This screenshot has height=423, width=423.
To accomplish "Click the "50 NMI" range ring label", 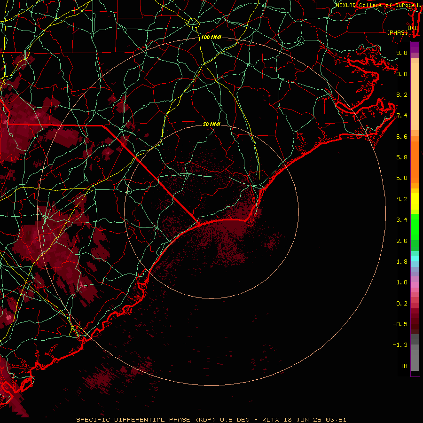I will 211,124.
